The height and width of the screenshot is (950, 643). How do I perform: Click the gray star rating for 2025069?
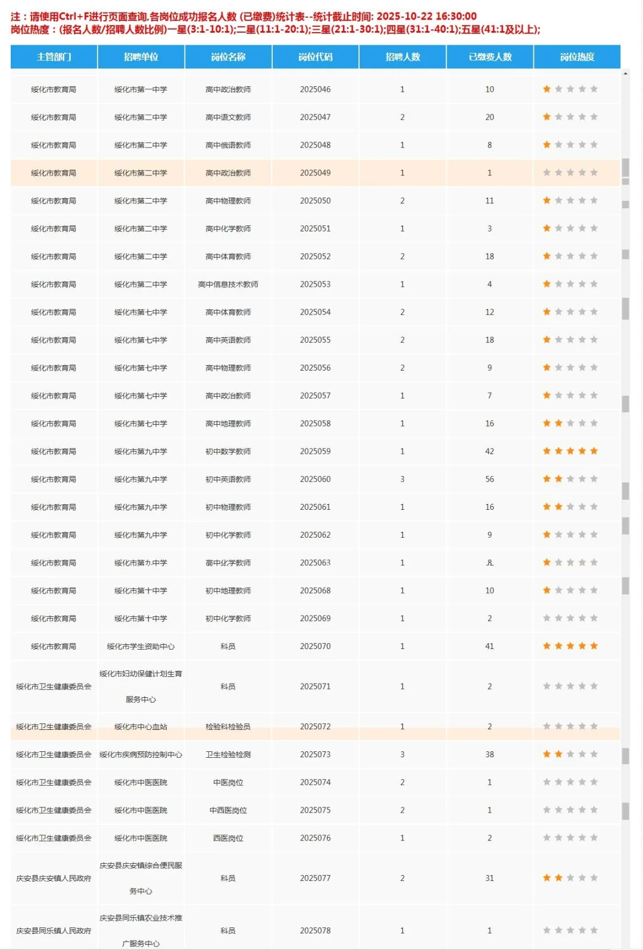[x=570, y=618]
